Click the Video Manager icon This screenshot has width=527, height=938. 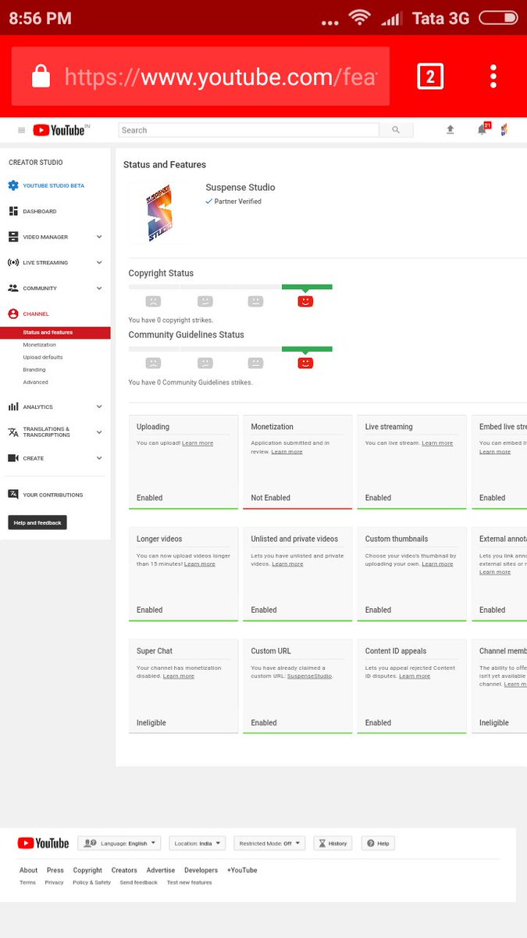(x=13, y=237)
